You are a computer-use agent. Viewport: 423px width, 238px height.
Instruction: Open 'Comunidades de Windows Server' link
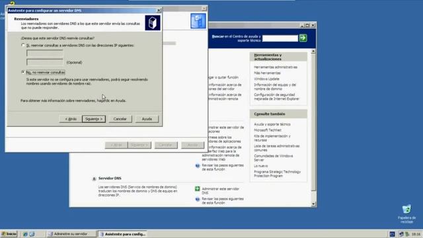pyautogui.click(x=273, y=158)
